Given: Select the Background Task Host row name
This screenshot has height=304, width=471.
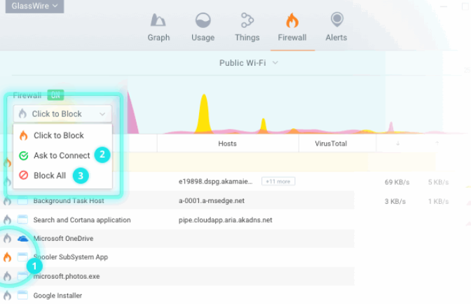Looking at the screenshot, I should [x=69, y=201].
